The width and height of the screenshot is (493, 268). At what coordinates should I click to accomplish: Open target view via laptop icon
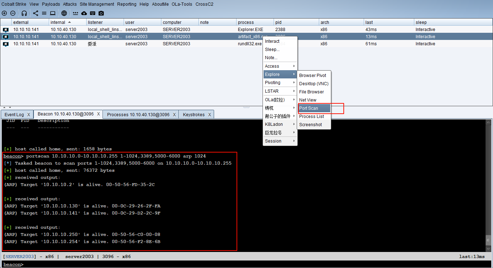(x=53, y=13)
